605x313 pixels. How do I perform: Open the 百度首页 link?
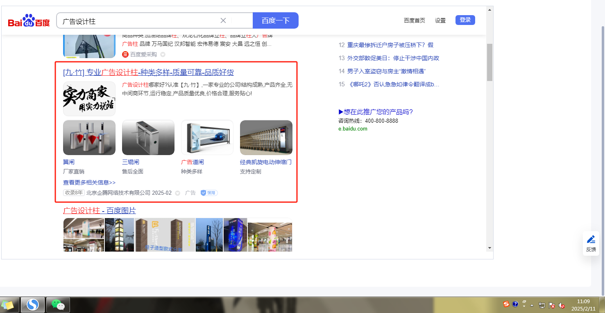(415, 20)
